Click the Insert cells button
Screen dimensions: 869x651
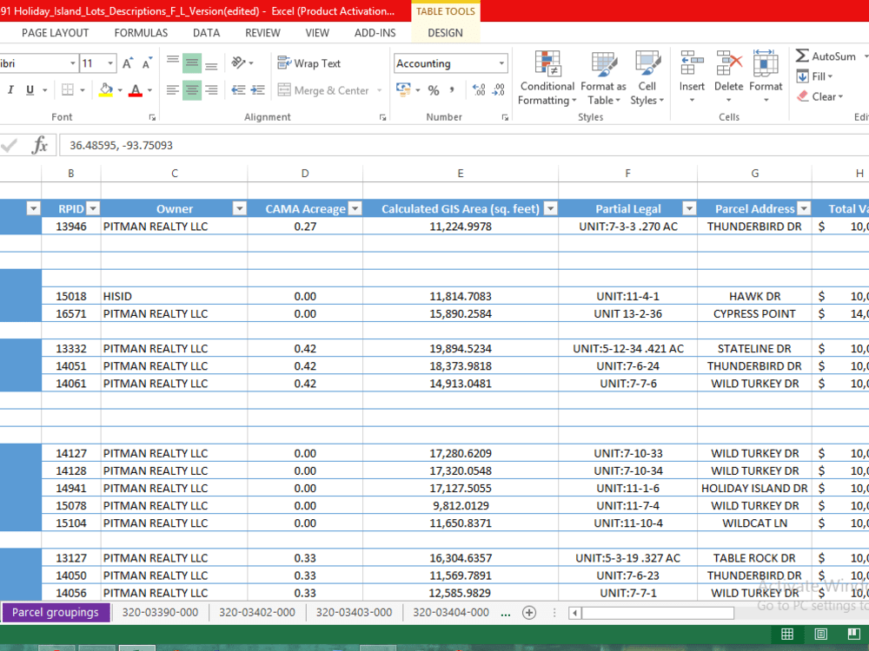point(692,77)
